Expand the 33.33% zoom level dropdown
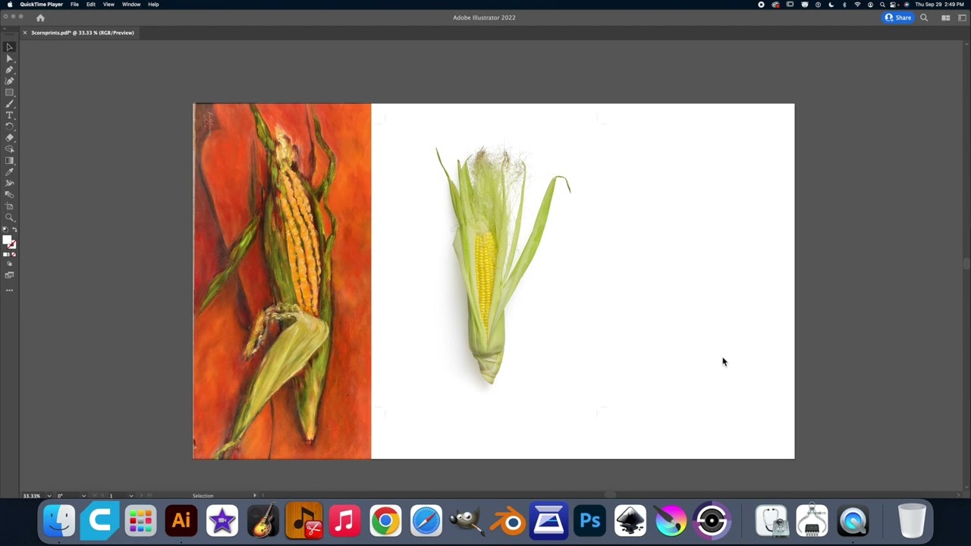The image size is (971, 546). 49,496
